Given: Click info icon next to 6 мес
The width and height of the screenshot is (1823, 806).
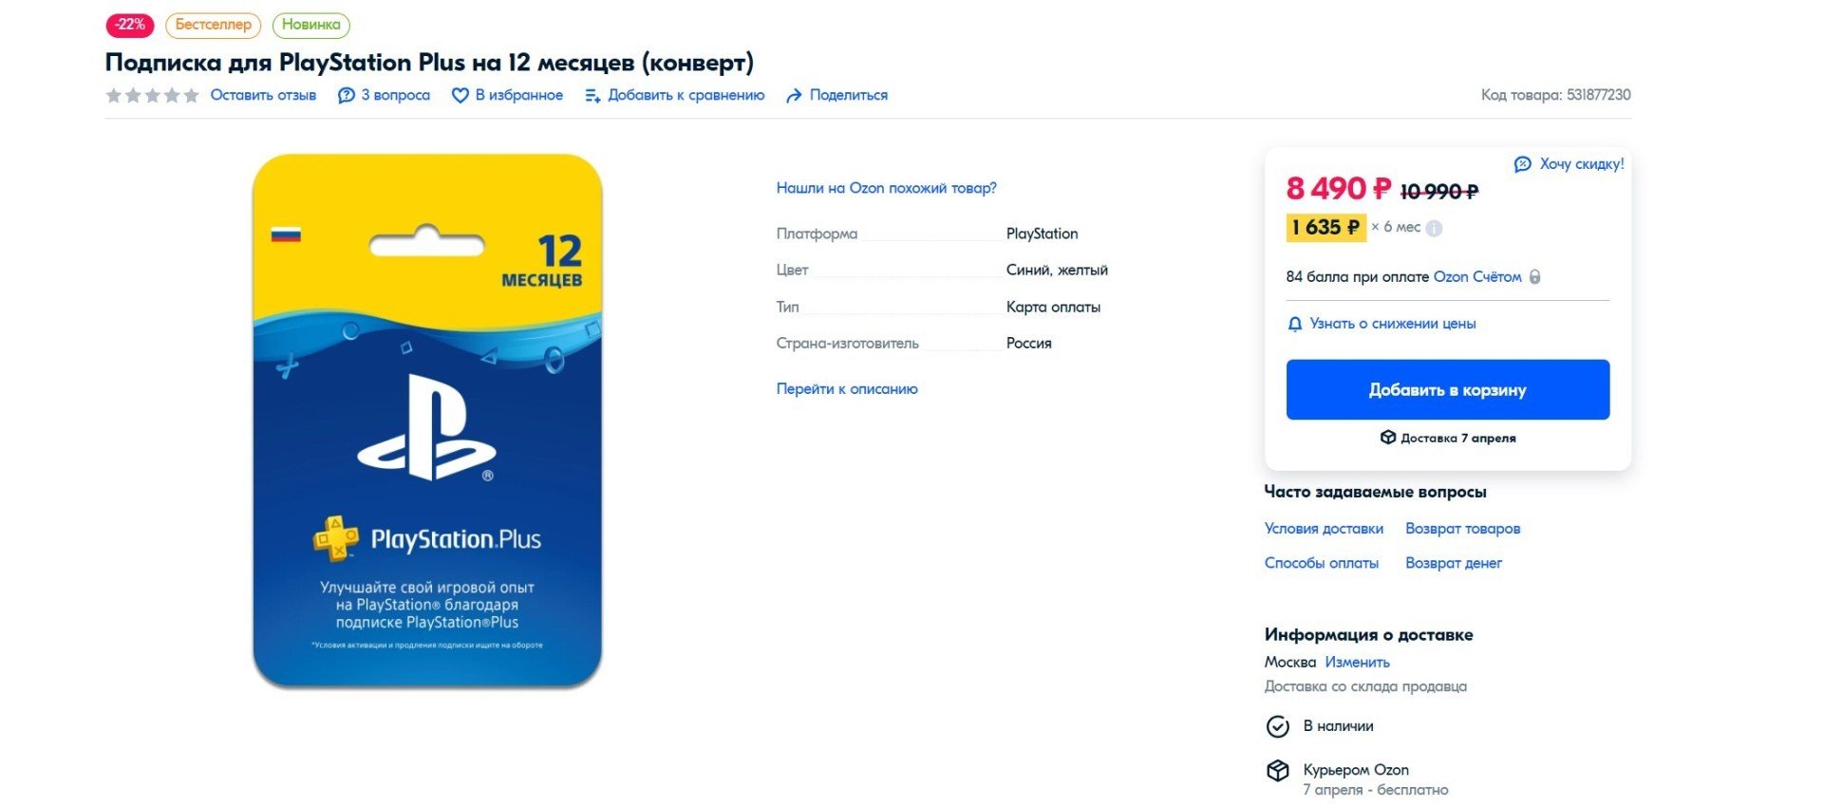Looking at the screenshot, I should click(x=1434, y=228).
